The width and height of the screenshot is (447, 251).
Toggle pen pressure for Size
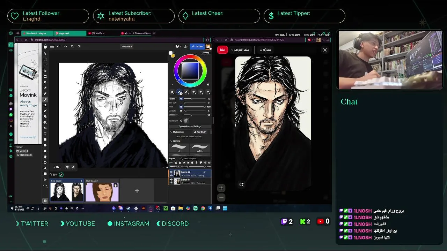[181, 99]
